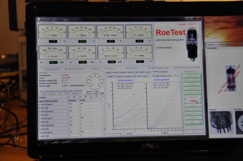Open the vacuum tab
The height and width of the screenshot is (161, 243).
pyautogui.click(x=148, y=72)
